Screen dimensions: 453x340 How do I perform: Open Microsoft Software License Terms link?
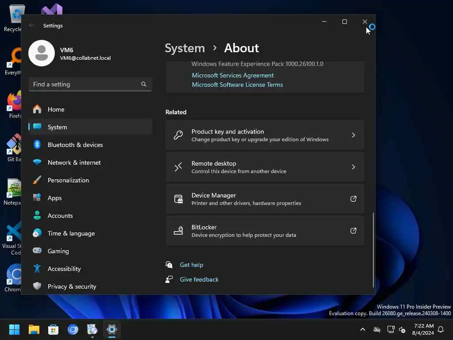pos(237,85)
